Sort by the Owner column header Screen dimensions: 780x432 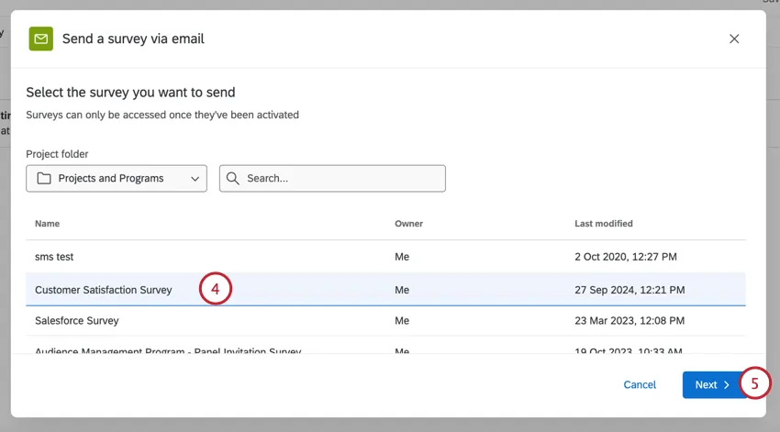[x=408, y=224]
